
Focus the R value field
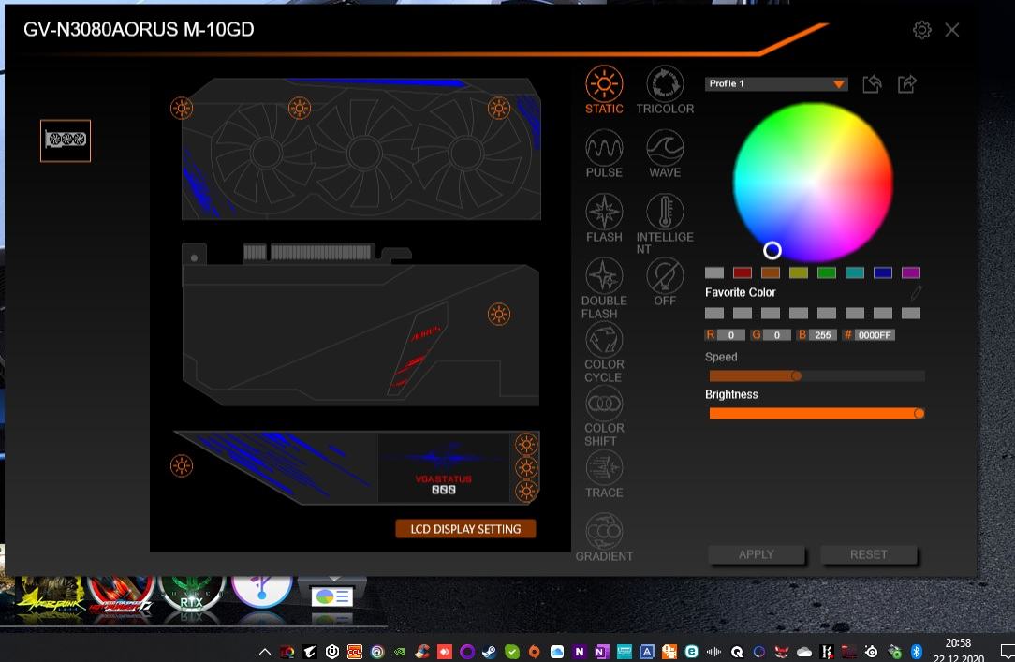pos(731,334)
